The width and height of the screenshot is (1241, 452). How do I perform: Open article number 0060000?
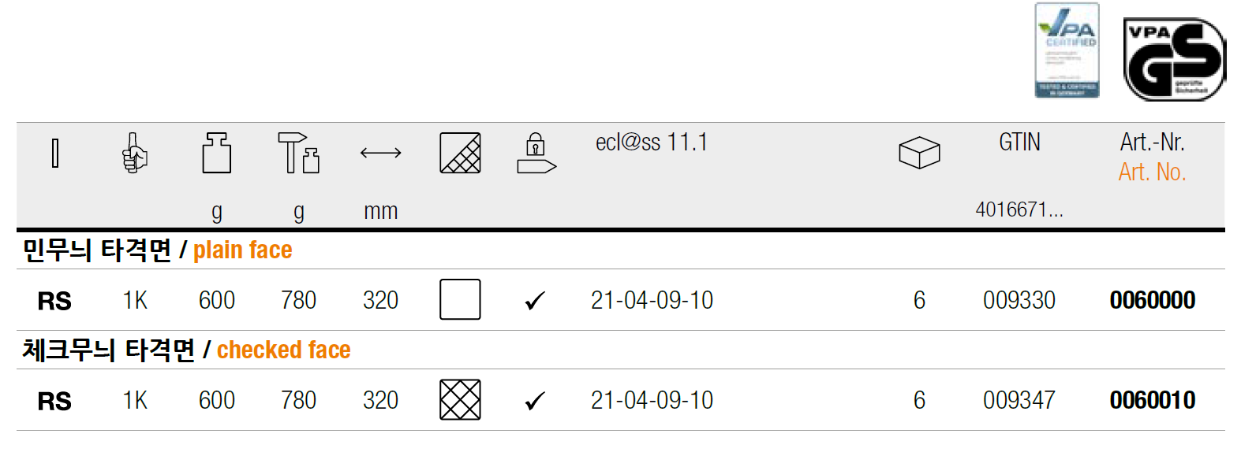1152,300
